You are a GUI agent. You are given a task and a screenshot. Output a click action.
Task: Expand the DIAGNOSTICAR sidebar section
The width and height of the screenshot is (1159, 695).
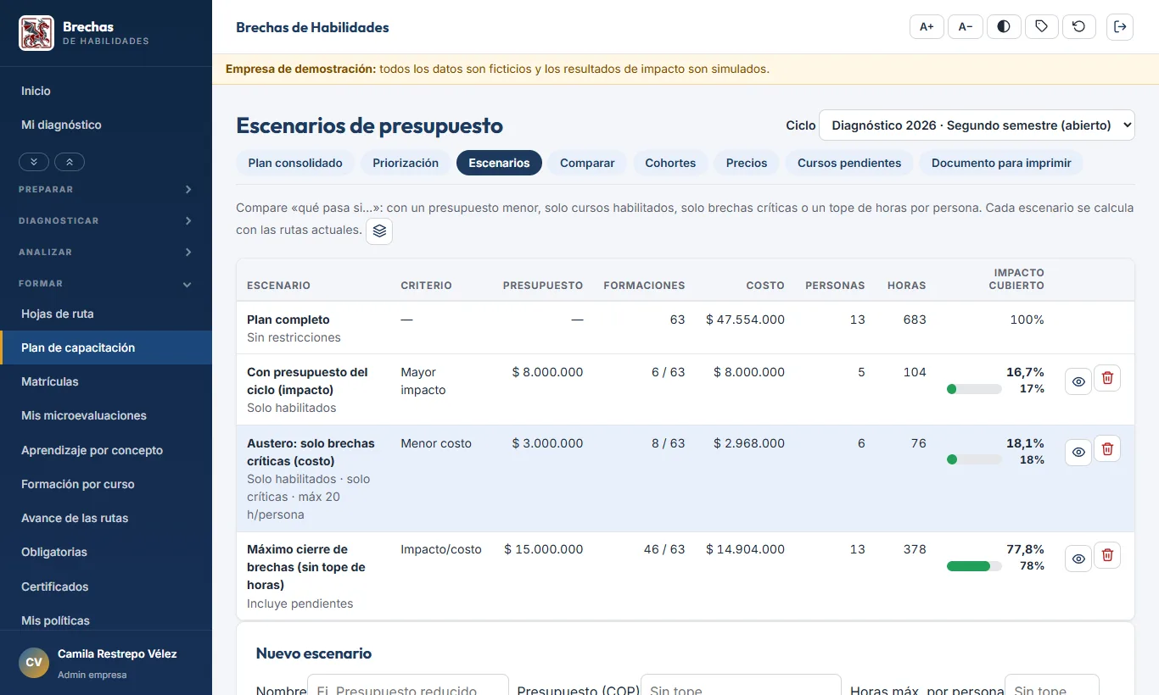tap(106, 220)
